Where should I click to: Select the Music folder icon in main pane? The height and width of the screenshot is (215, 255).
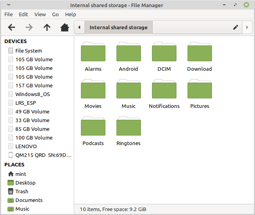click(128, 89)
